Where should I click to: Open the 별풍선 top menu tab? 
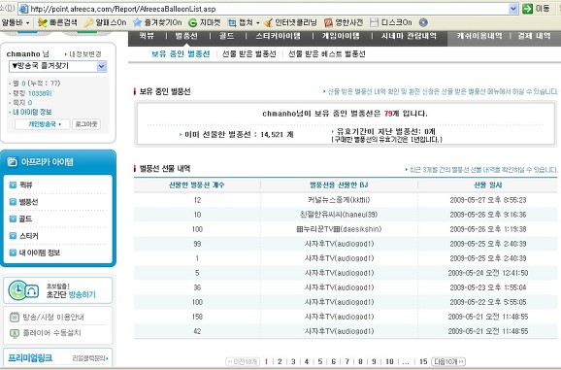click(x=186, y=36)
